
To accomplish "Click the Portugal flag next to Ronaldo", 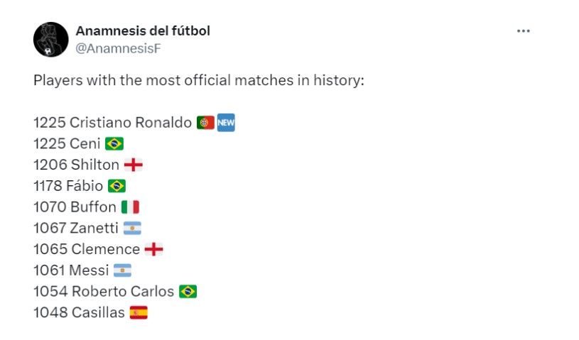I will coord(205,123).
